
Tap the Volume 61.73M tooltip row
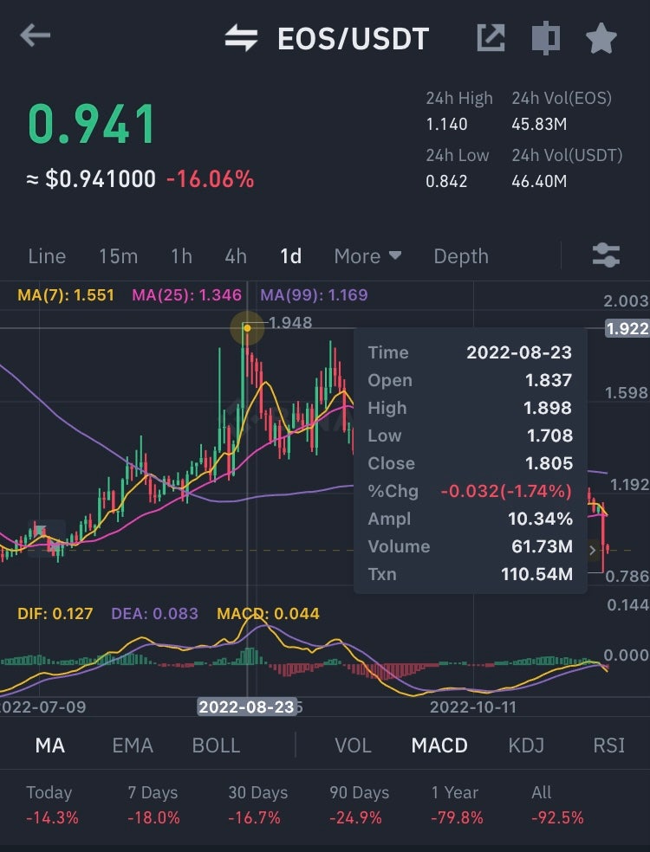point(470,546)
